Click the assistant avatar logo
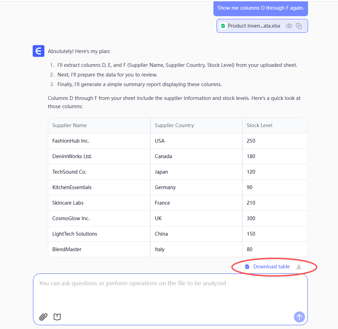The height and width of the screenshot is (329, 338). point(39,51)
